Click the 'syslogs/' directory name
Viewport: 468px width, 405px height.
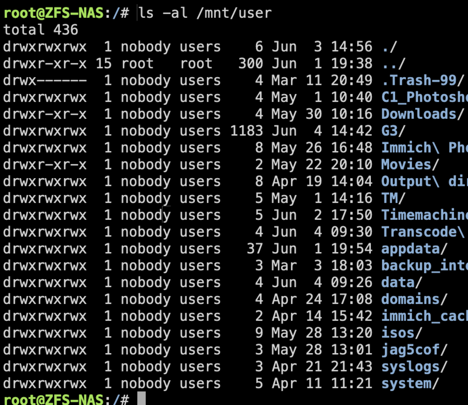pos(415,367)
